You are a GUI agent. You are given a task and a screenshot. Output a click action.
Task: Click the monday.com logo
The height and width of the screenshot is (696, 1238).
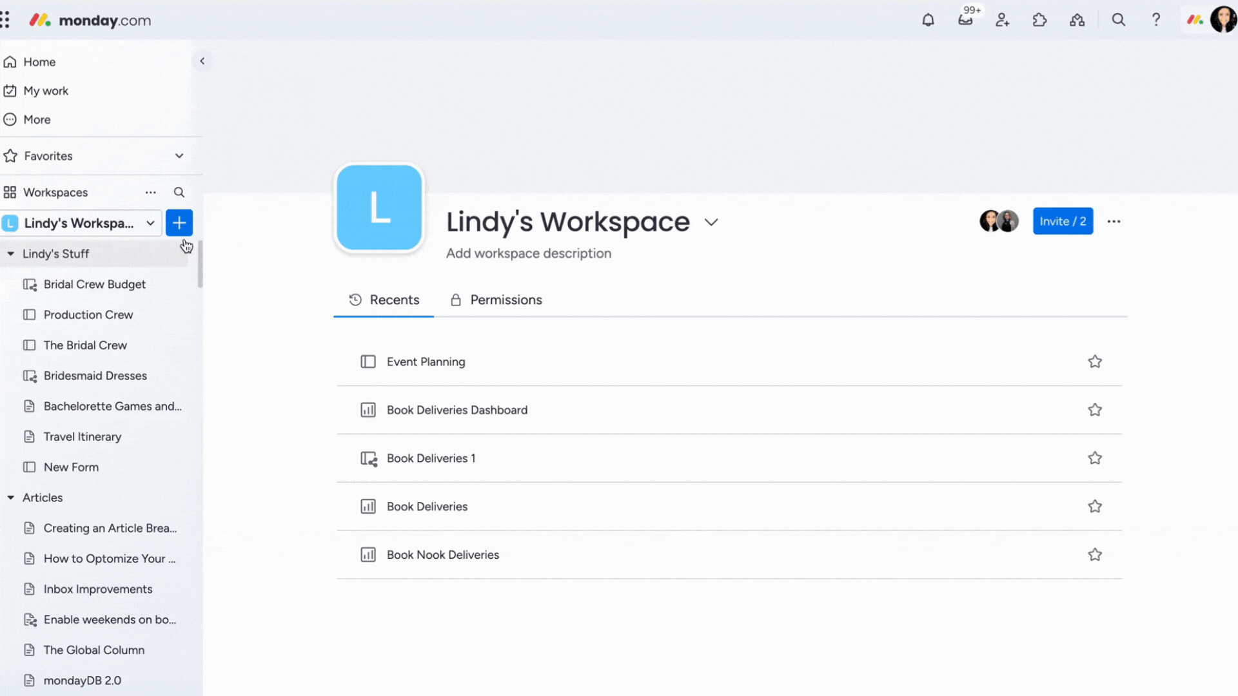click(90, 20)
